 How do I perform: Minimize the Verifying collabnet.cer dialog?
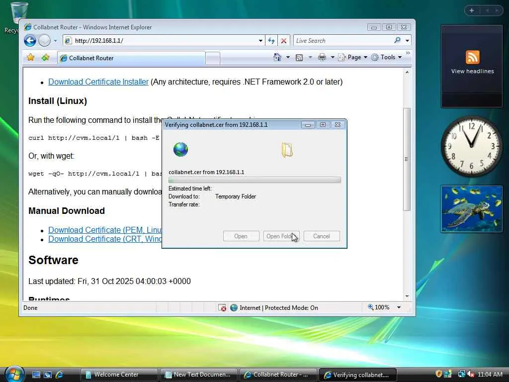tap(308, 125)
